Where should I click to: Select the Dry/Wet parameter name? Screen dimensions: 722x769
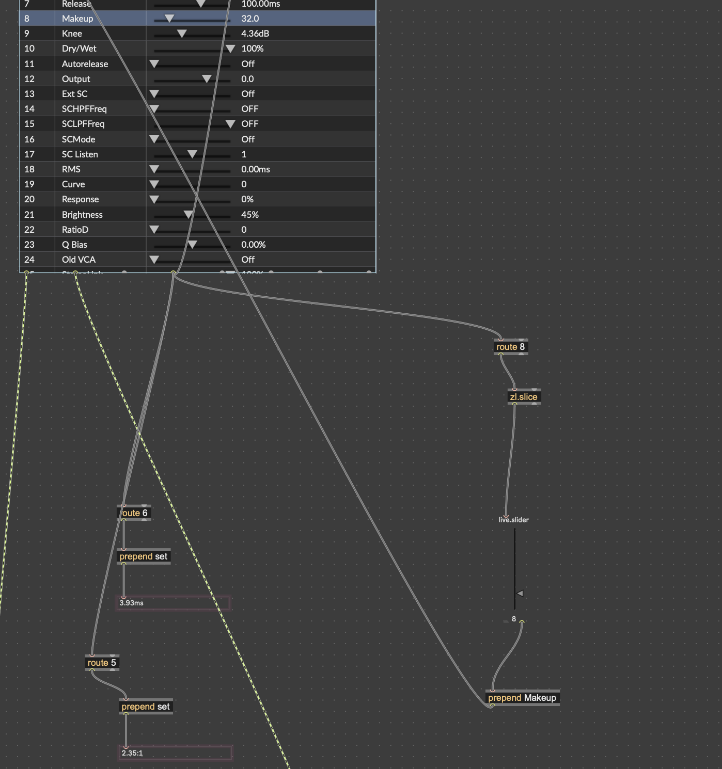(x=79, y=49)
